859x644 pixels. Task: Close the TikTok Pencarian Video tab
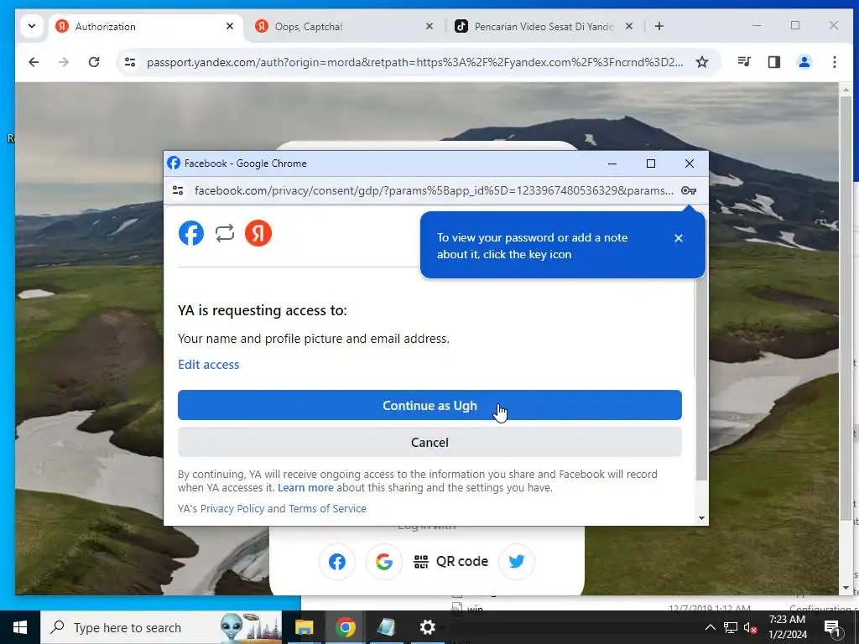tap(629, 26)
